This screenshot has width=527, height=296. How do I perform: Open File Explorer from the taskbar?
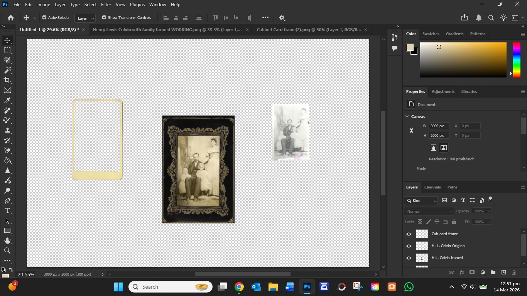273,287
